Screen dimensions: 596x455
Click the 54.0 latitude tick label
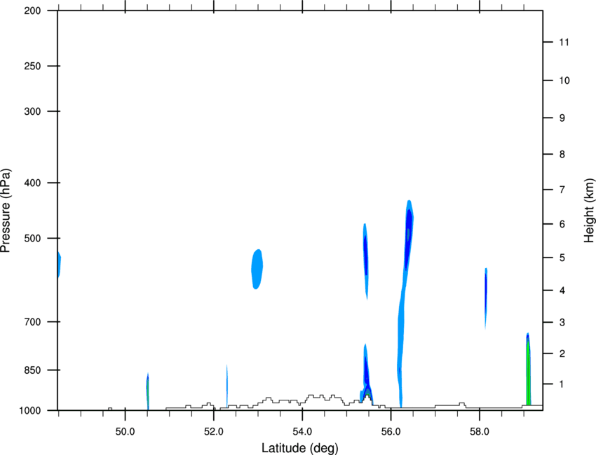pyautogui.click(x=303, y=432)
